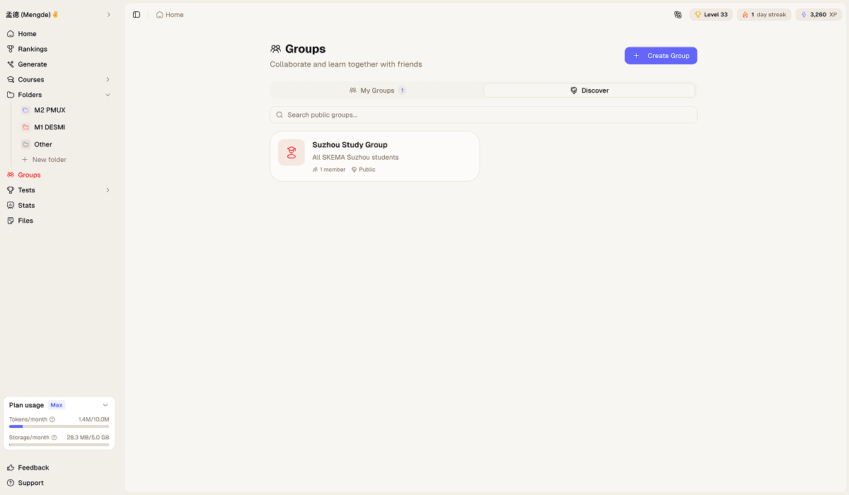
Task: Switch to the My Groups tab
Action: pyautogui.click(x=376, y=90)
